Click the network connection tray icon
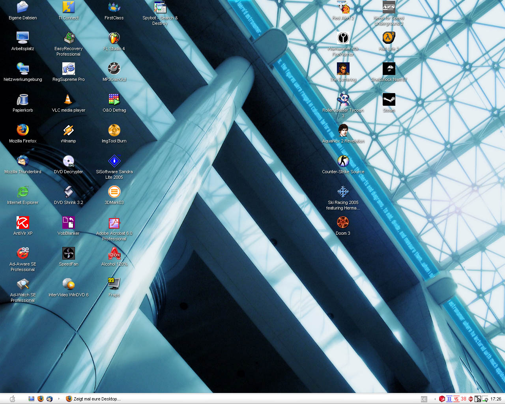The image size is (505, 404). pos(485,399)
